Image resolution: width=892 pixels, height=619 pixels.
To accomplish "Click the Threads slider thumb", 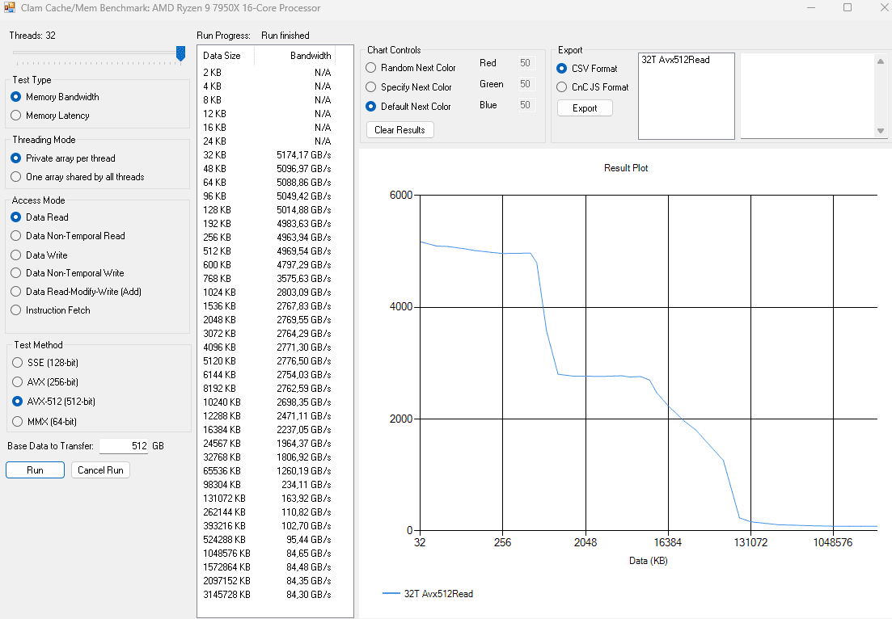I will tap(181, 53).
